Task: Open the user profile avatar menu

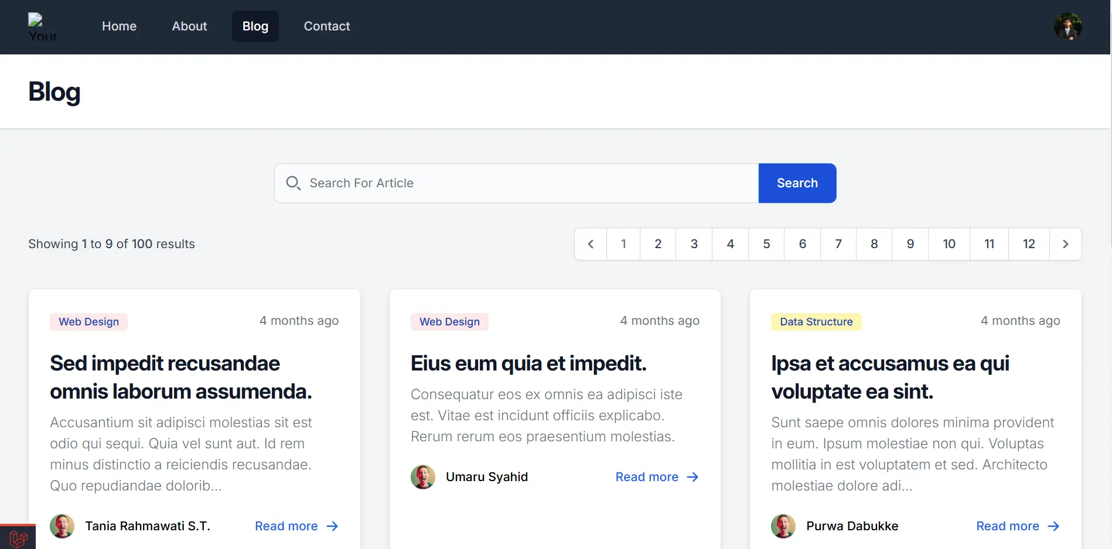Action: (1067, 26)
